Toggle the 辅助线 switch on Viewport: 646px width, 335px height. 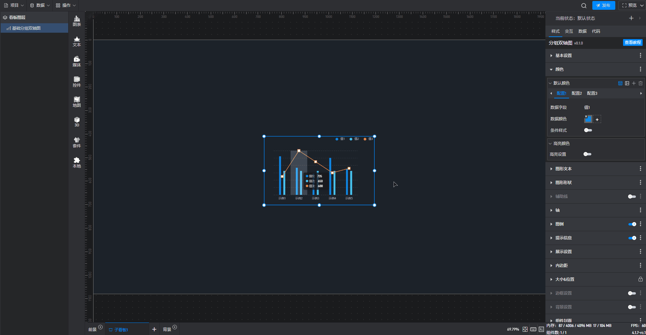pos(632,196)
